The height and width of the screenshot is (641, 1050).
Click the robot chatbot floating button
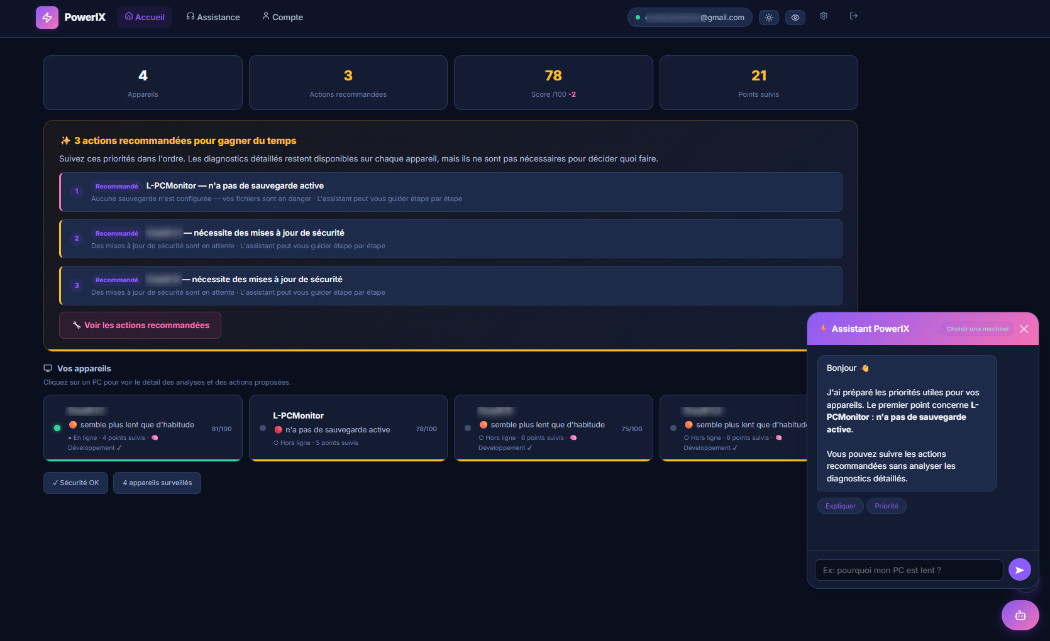(x=1020, y=615)
